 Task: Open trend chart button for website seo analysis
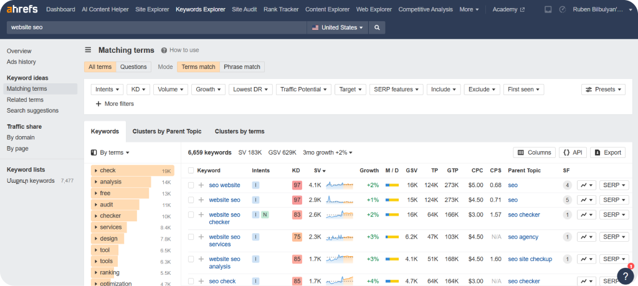click(586, 259)
